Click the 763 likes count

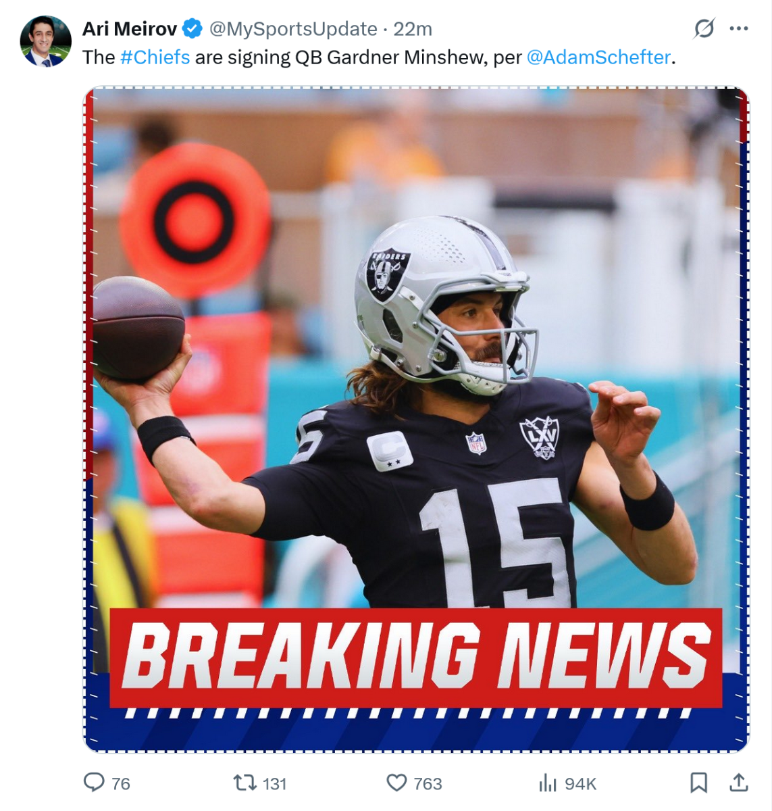(428, 784)
